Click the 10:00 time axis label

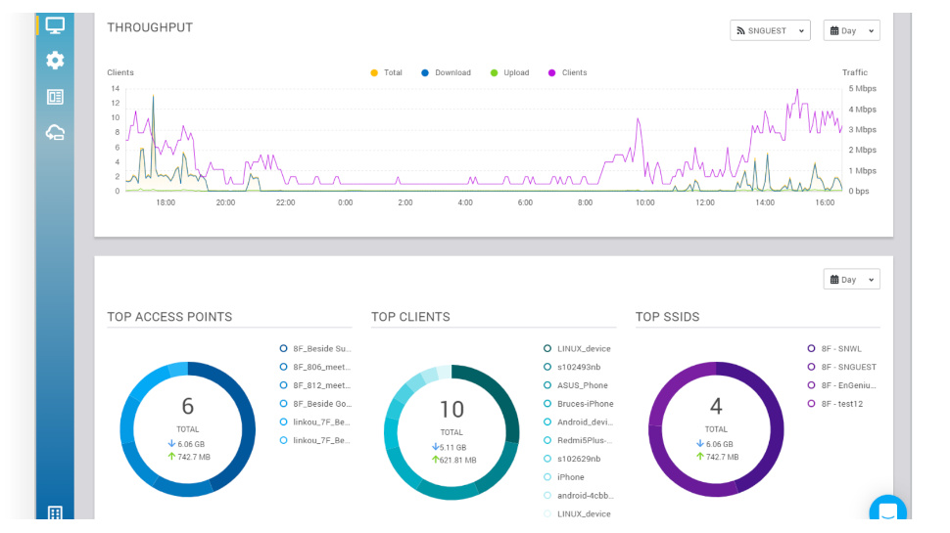[645, 202]
